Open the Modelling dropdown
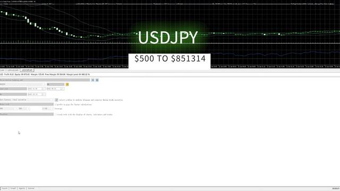 [x=27, y=105]
